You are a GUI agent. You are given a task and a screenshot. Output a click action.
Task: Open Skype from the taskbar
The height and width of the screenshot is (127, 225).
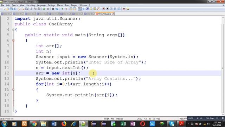click(x=172, y=124)
